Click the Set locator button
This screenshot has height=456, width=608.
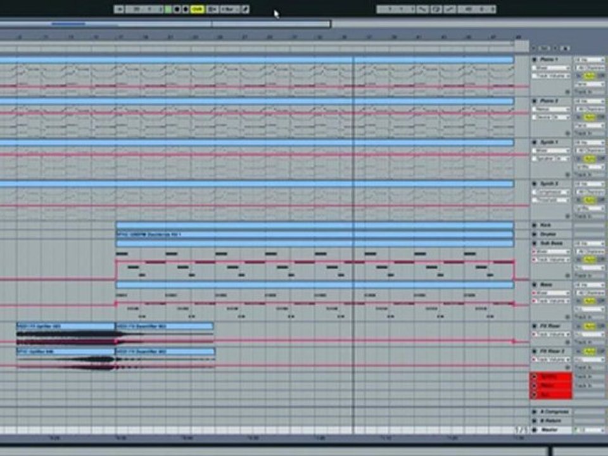(544, 48)
